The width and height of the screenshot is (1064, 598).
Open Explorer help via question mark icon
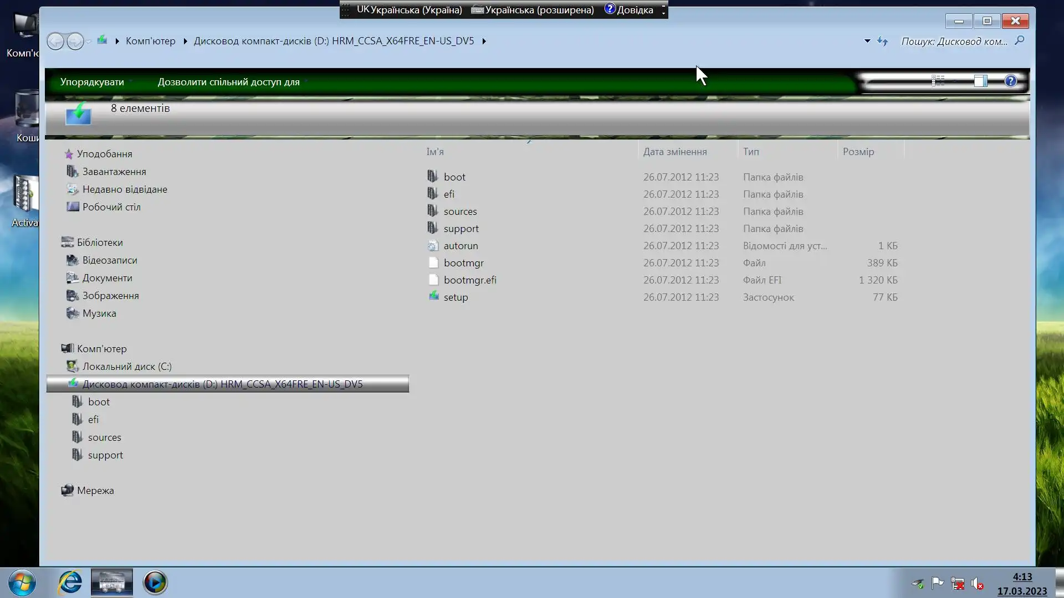pyautogui.click(x=1010, y=81)
